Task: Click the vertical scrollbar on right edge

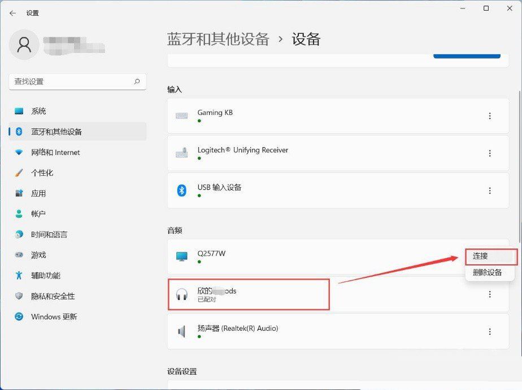Action: tap(520, 166)
